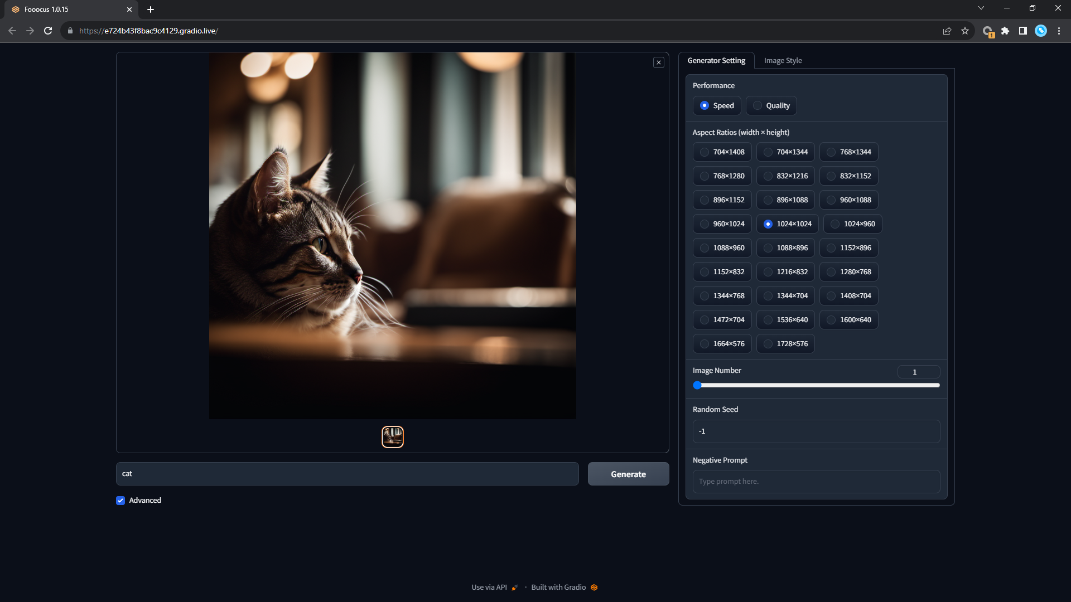The height and width of the screenshot is (602, 1071).
Task: Open the Use via API link
Action: tap(489, 587)
